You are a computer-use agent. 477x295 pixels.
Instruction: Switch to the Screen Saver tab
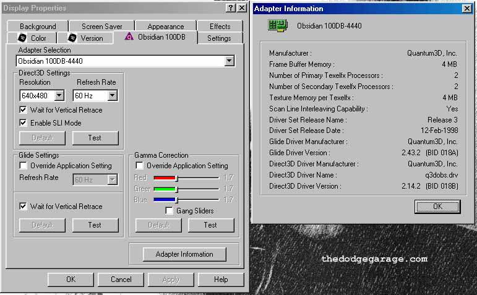[x=102, y=27]
